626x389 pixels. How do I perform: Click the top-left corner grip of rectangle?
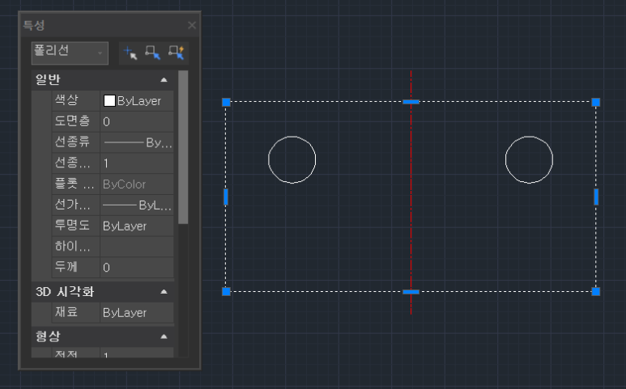point(226,102)
